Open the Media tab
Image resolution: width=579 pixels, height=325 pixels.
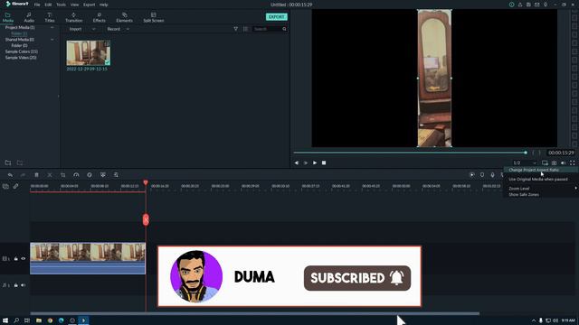click(8, 17)
